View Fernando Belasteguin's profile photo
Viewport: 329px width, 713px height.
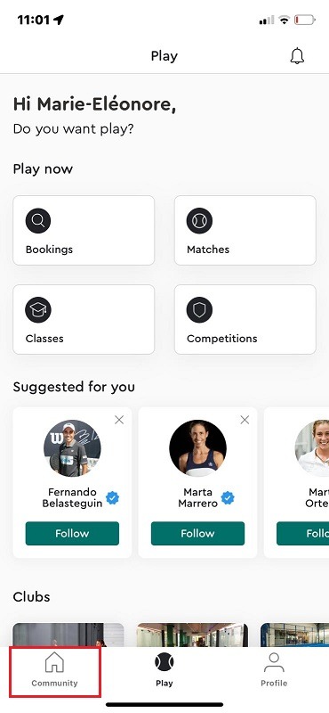pos(72,448)
